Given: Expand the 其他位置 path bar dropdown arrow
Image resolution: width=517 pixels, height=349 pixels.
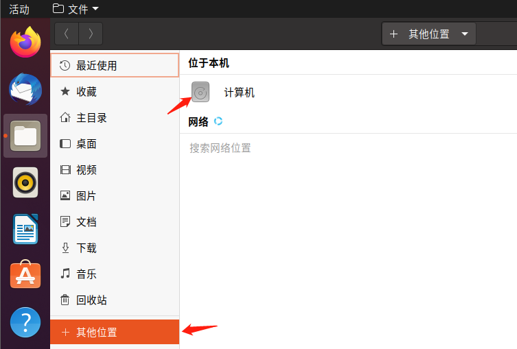Looking at the screenshot, I should (465, 34).
